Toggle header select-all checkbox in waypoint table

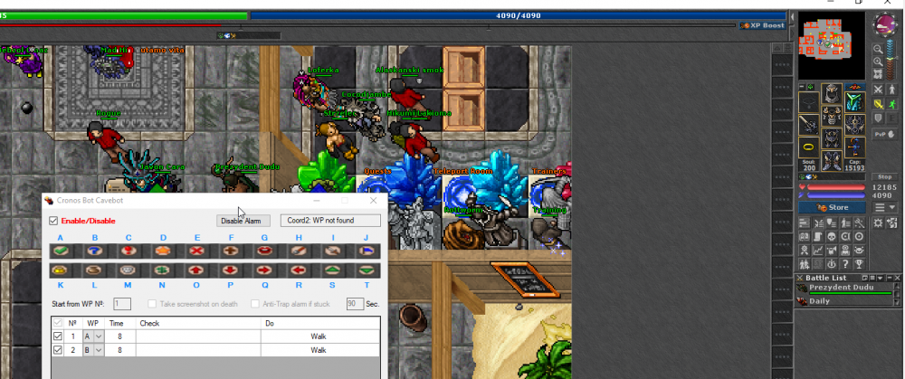pyautogui.click(x=58, y=323)
